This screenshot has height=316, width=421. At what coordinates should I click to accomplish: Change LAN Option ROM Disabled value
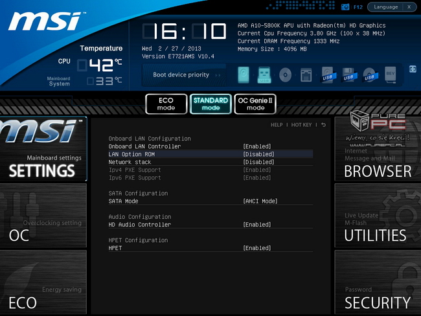click(x=258, y=154)
